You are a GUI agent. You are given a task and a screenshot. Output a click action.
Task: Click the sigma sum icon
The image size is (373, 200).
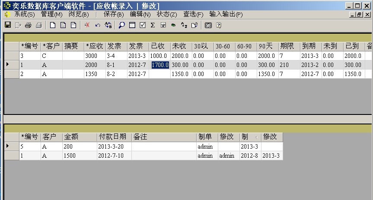click(153, 25)
